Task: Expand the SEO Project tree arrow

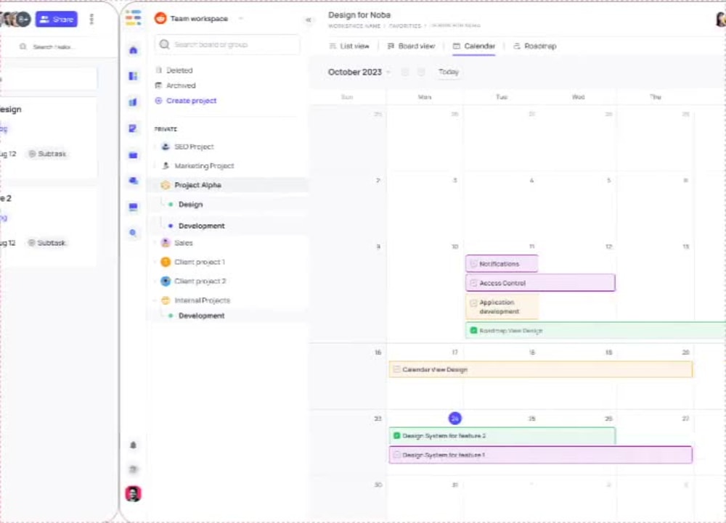Action: point(155,147)
